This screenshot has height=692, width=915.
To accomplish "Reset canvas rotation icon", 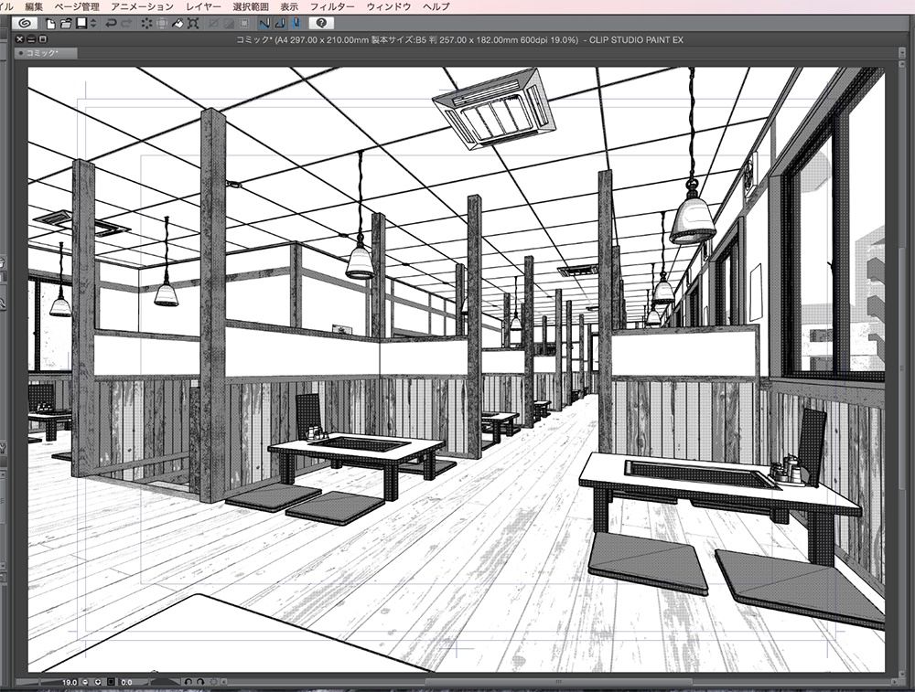I will pyautogui.click(x=213, y=682).
